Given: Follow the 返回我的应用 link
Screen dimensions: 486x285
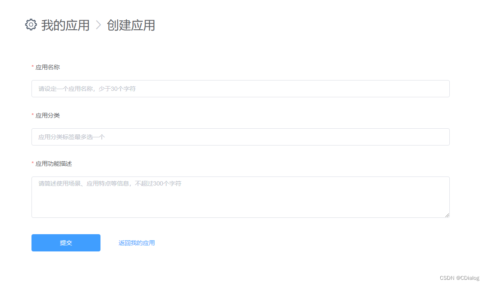Looking at the screenshot, I should (137, 243).
